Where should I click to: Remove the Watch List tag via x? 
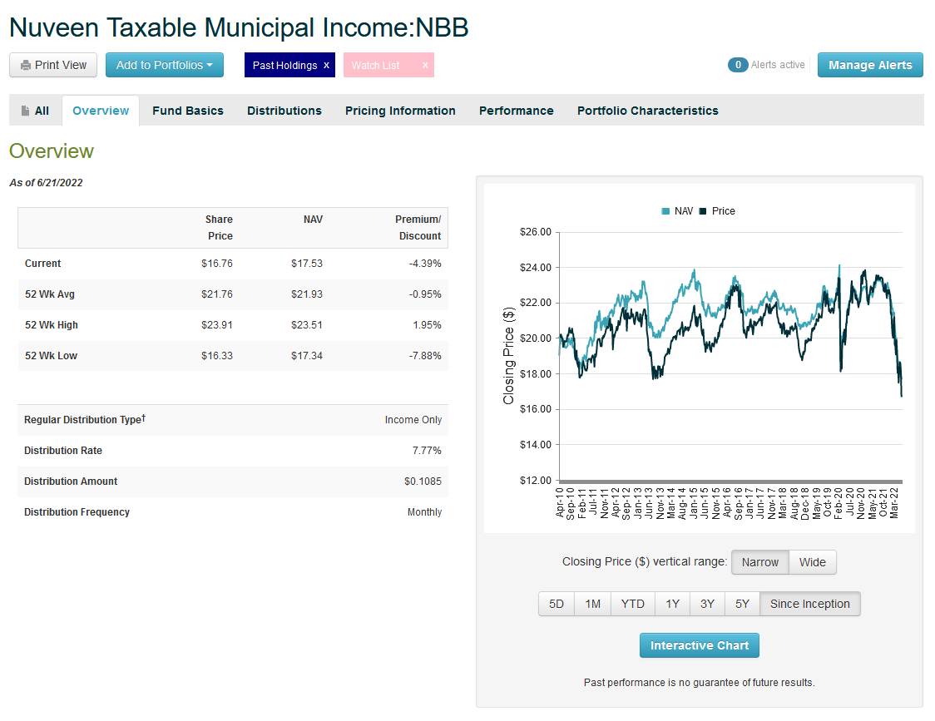coord(425,65)
